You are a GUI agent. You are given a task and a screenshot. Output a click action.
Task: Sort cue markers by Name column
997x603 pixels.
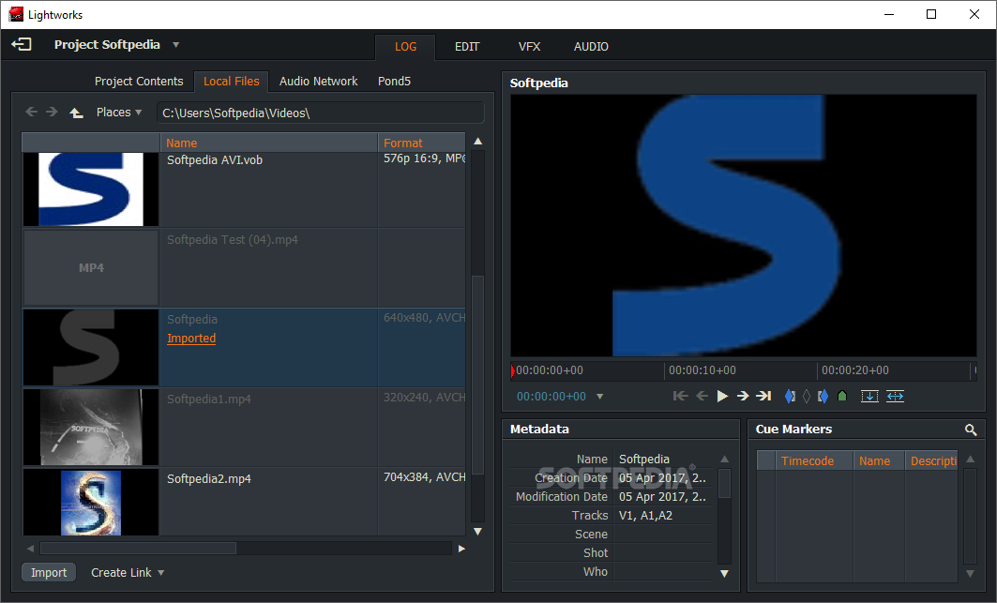(879, 461)
